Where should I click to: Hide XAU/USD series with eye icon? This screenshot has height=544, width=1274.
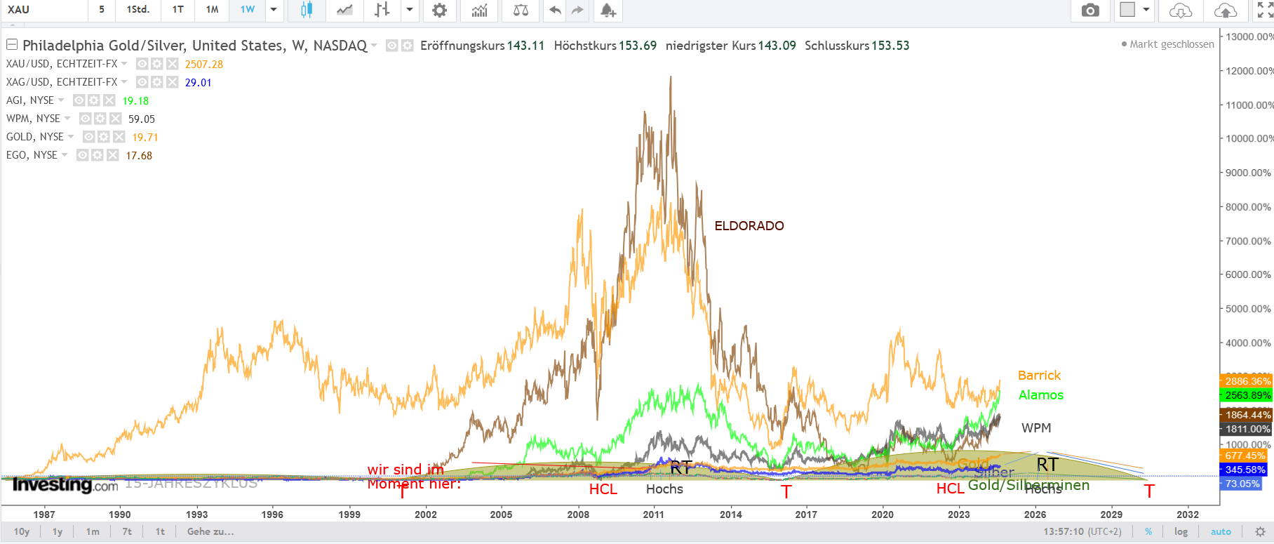point(142,64)
